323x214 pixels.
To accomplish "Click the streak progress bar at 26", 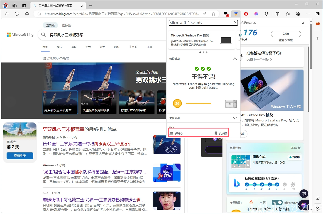I will tap(198, 103).
